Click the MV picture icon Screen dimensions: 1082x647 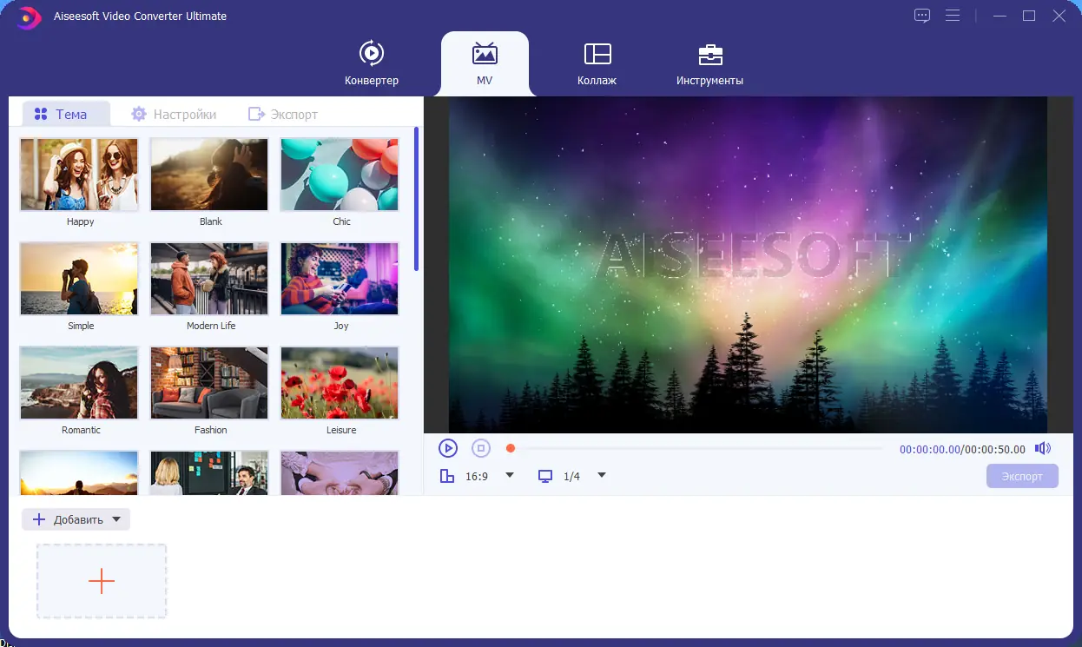pos(485,54)
